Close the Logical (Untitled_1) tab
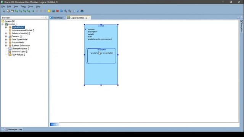244x137 pixels. [89, 18]
